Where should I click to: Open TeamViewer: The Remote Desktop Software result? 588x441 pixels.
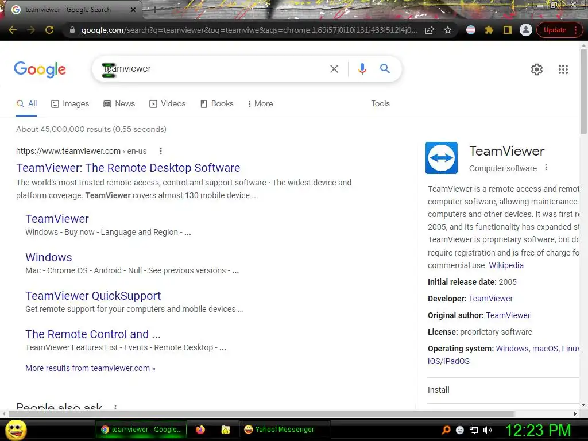[128, 168]
